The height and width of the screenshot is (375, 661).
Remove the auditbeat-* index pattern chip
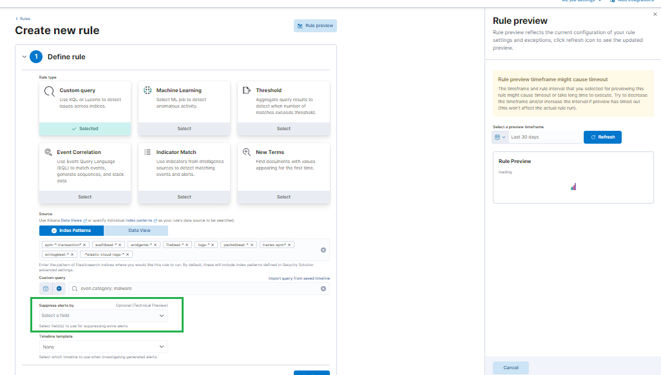pos(120,244)
